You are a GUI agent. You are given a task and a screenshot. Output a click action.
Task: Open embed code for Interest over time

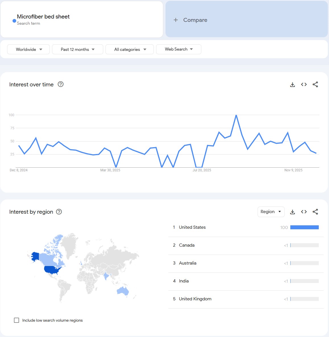pos(304,84)
